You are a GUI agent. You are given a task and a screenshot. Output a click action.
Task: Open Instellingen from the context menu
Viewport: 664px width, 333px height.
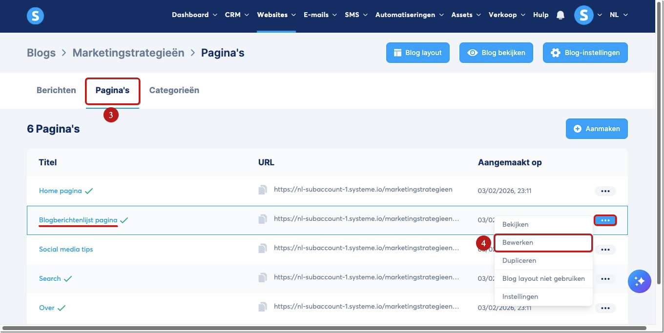point(543,297)
